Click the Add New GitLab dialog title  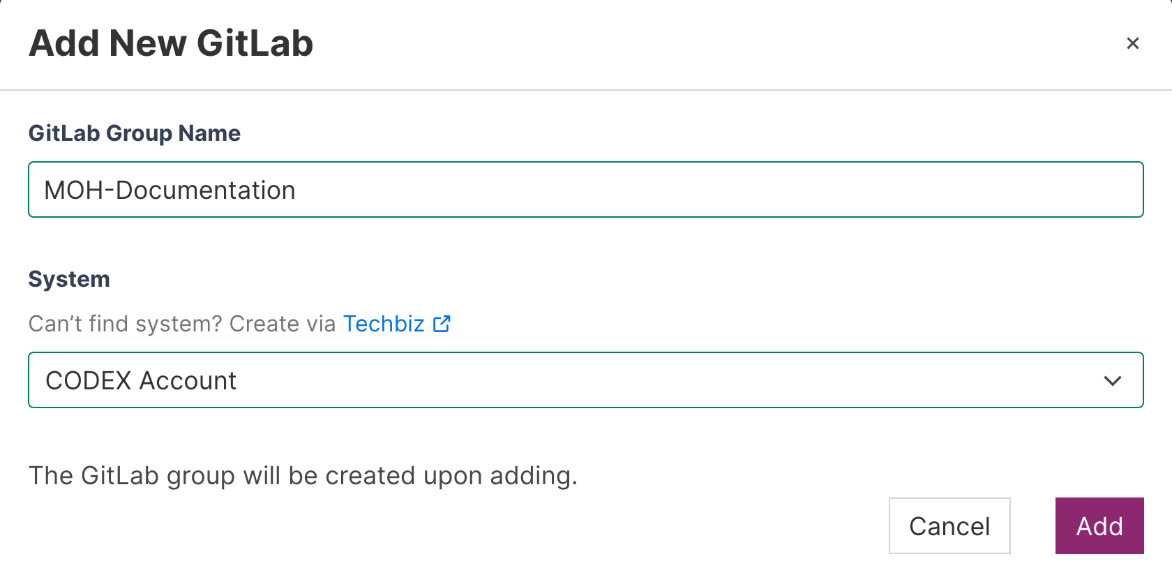click(171, 43)
